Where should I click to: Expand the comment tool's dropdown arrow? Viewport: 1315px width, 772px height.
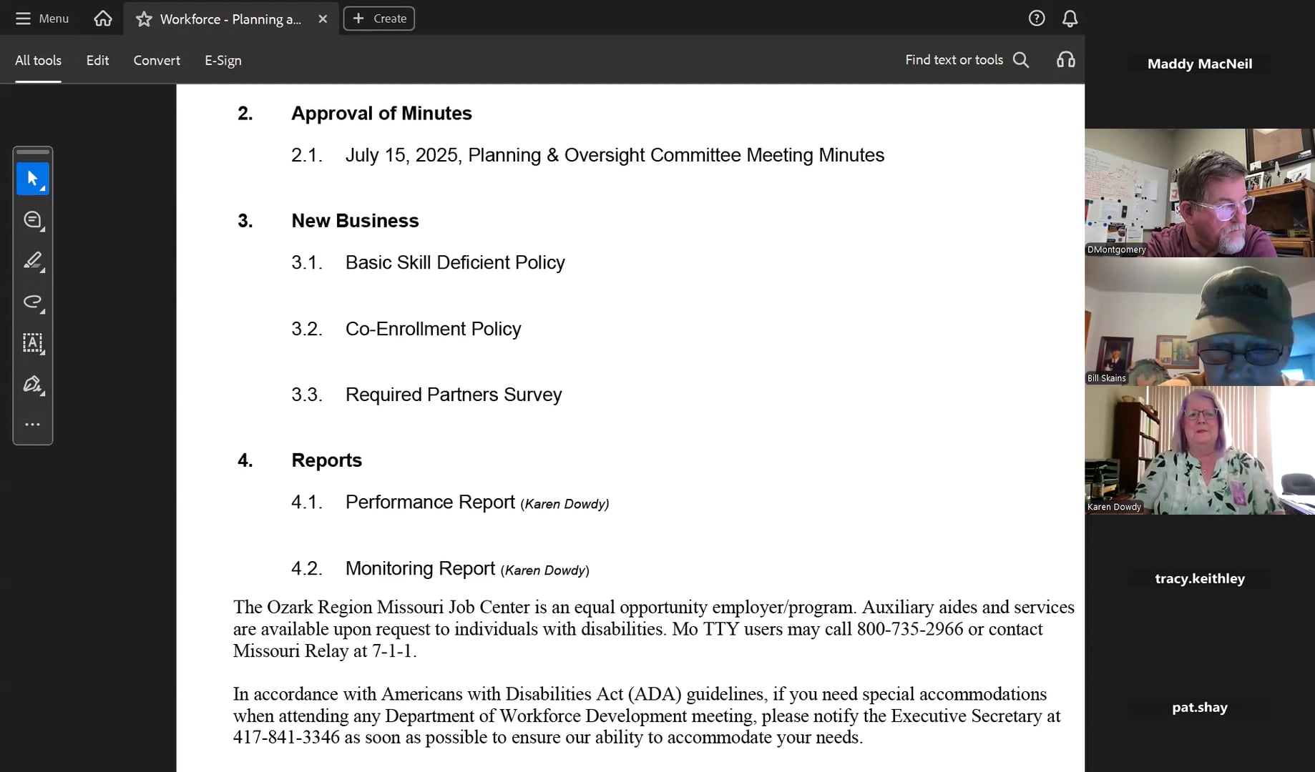(x=41, y=230)
